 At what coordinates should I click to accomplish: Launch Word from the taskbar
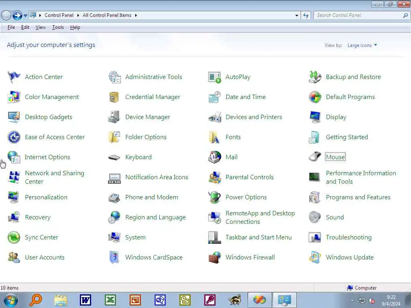click(x=85, y=300)
